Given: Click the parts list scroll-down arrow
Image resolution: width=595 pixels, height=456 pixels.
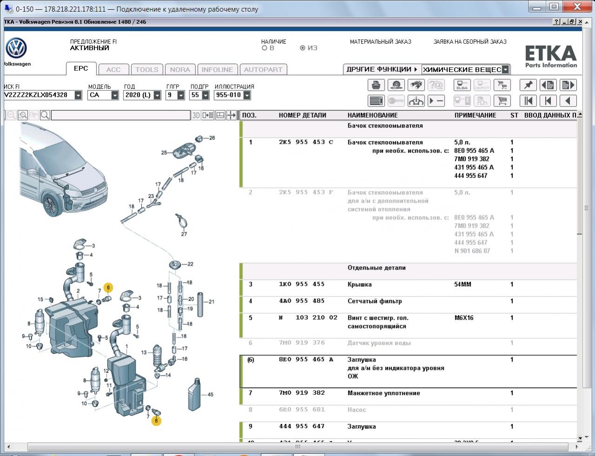Looking at the screenshot, I should (x=580, y=438).
